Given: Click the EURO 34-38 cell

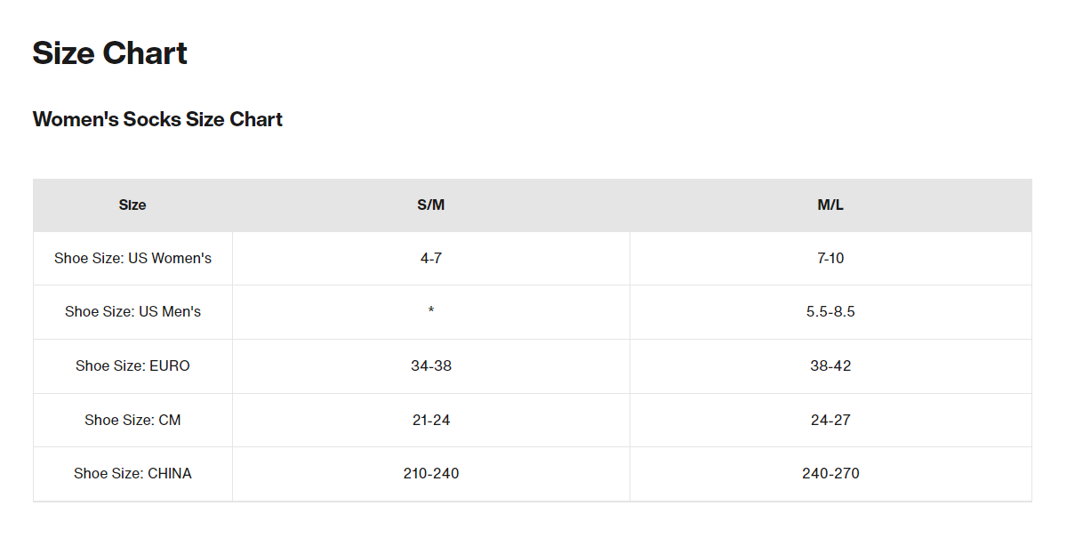Looking at the screenshot, I should [430, 366].
